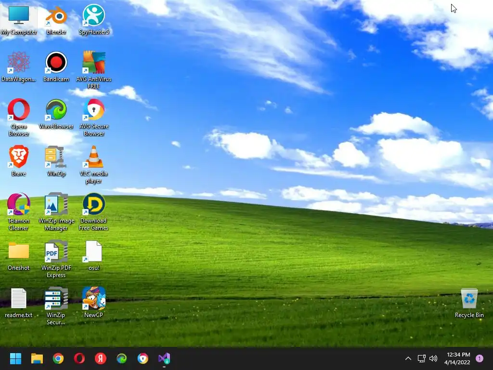Select the WinZip Image Manager shortcut
Image resolution: width=493 pixels, height=370 pixels.
[56, 212]
